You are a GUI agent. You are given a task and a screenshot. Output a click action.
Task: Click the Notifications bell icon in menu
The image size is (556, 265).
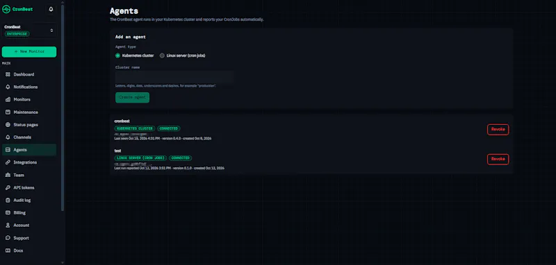pos(8,87)
